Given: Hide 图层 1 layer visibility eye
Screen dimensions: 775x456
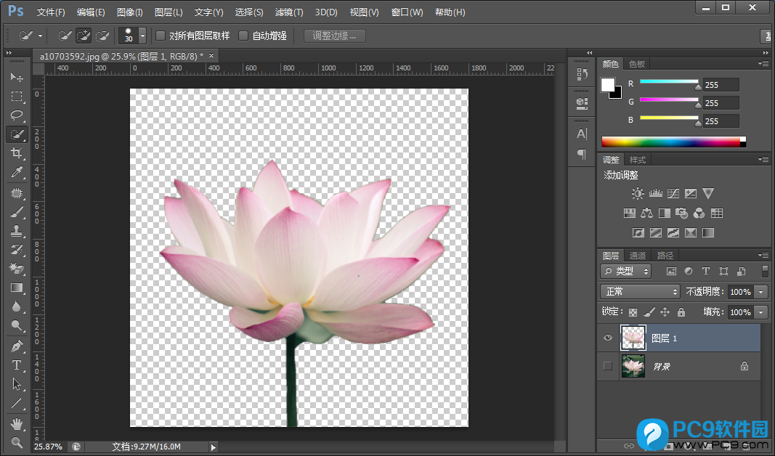Looking at the screenshot, I should [x=608, y=338].
